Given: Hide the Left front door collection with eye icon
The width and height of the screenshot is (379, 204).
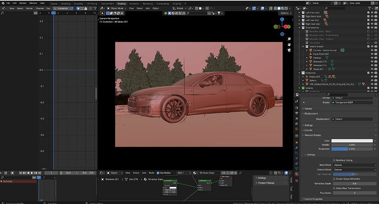Looking at the screenshot, I should coord(372,13).
